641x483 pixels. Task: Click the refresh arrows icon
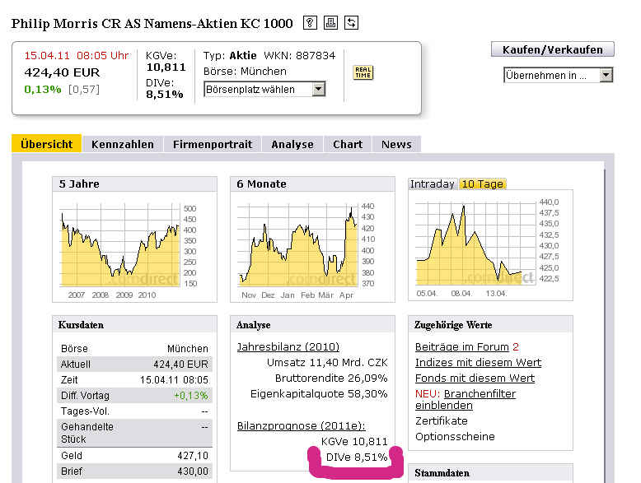click(x=351, y=23)
